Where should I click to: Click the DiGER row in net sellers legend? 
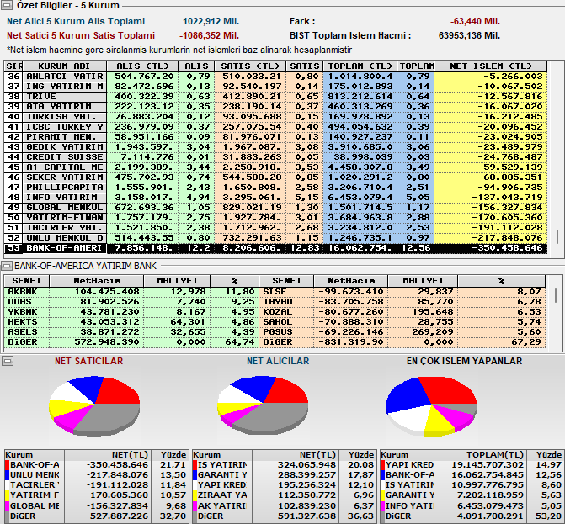pos(97,516)
